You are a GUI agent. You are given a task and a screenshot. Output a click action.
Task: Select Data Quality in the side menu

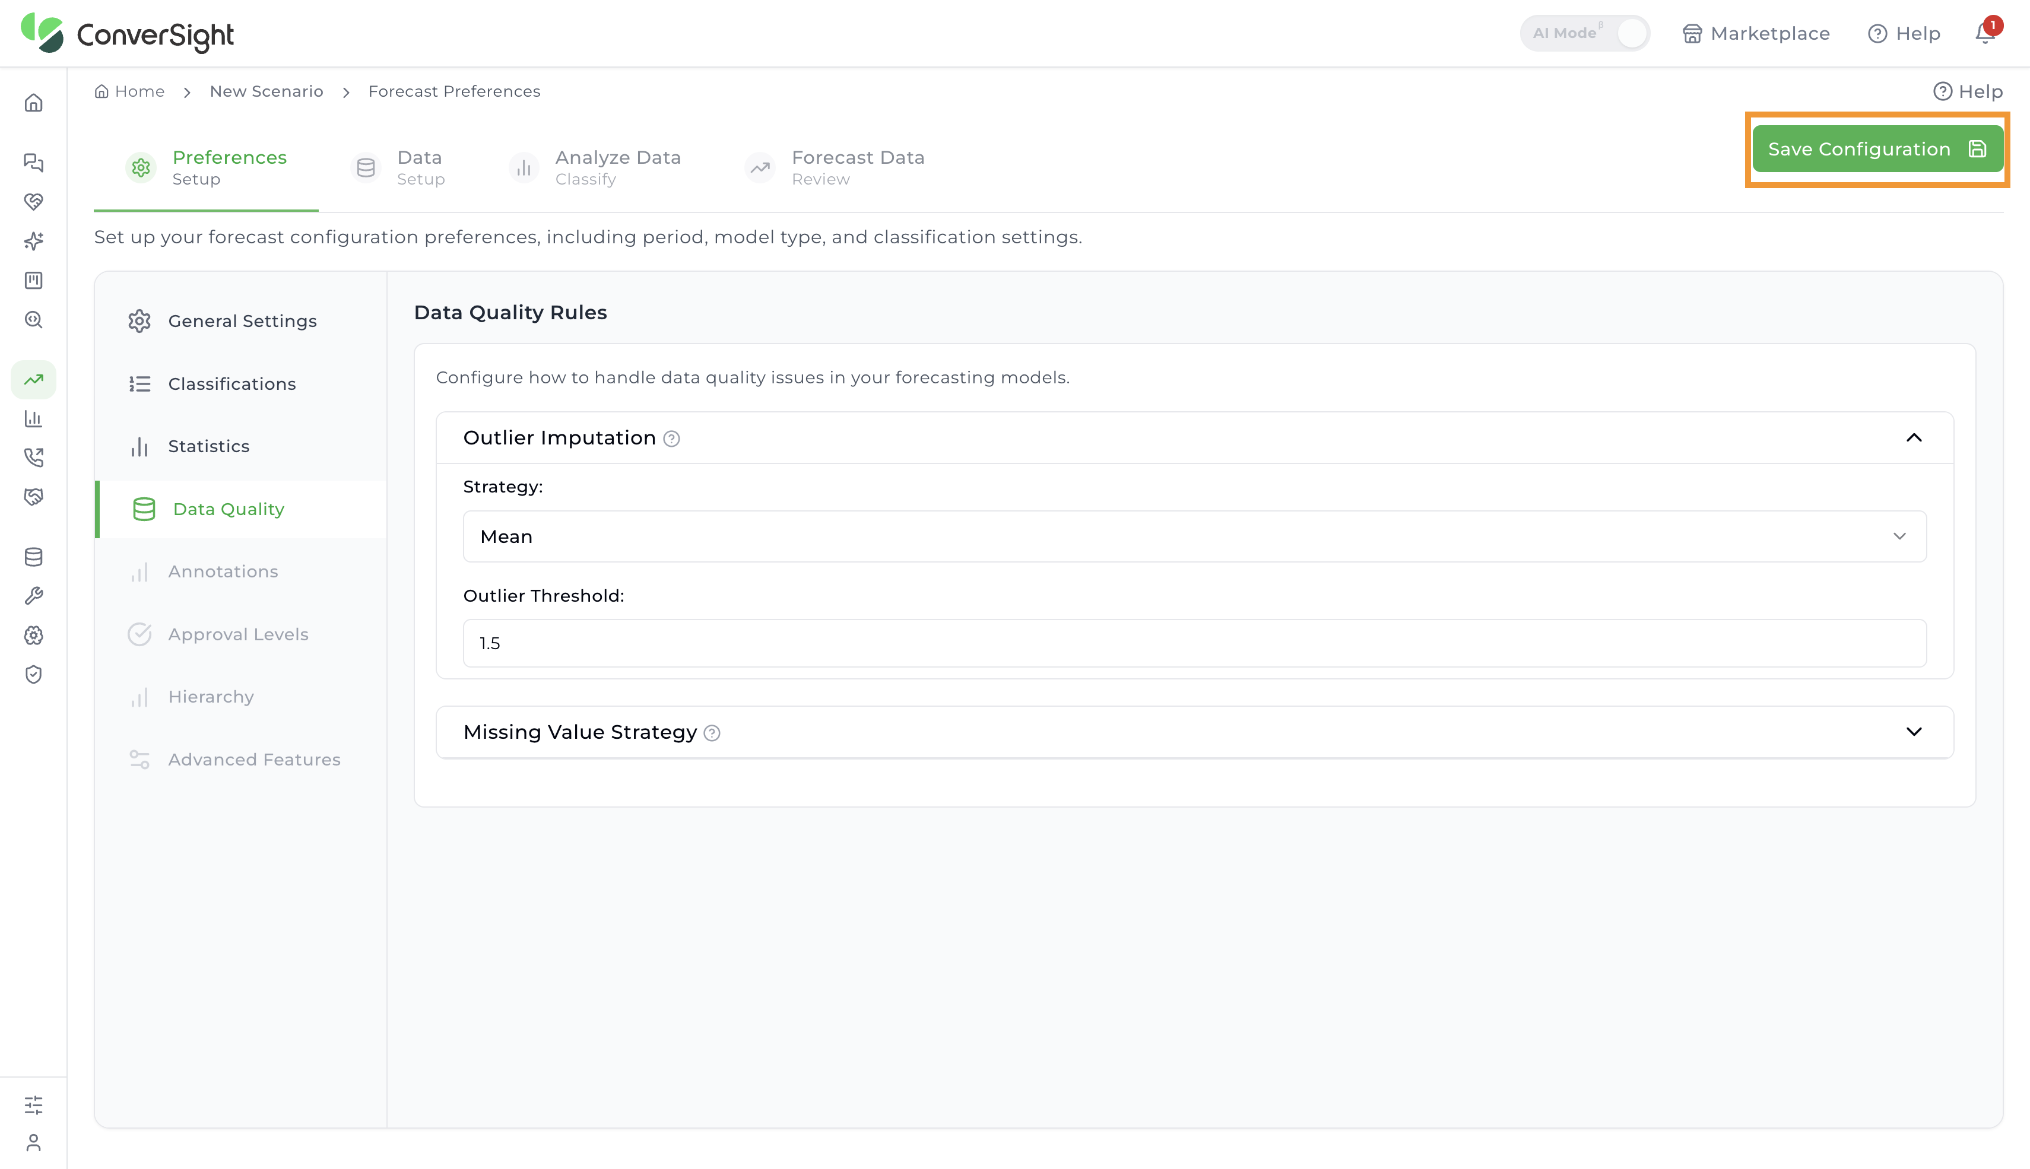click(x=240, y=509)
